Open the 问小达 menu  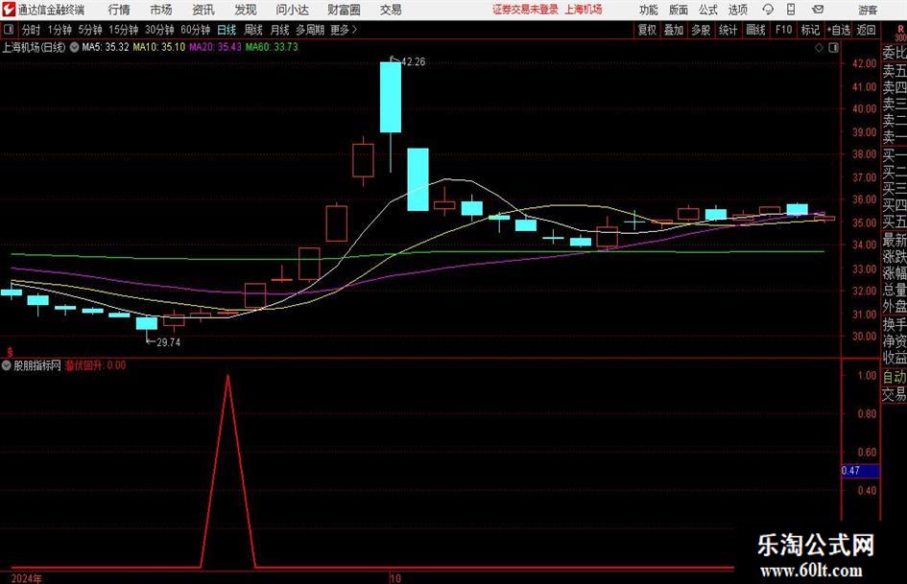[292, 10]
